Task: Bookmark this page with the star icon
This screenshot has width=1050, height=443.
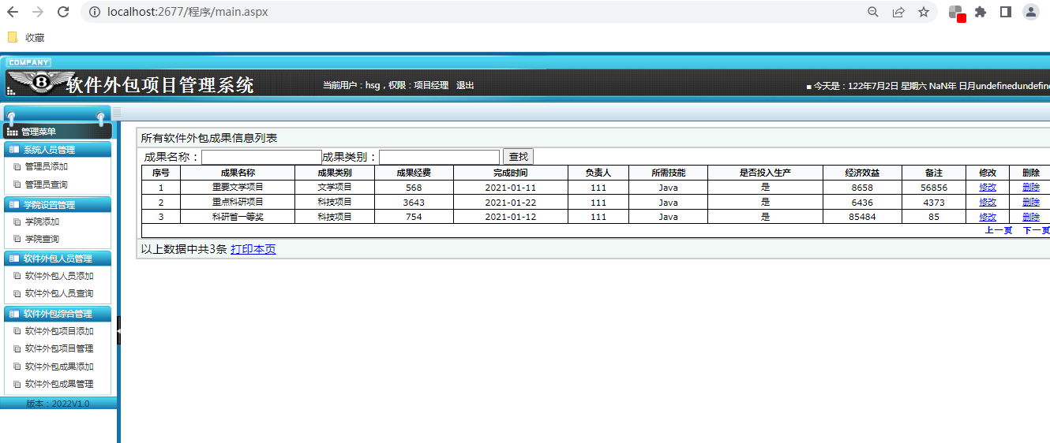Action: click(x=924, y=12)
